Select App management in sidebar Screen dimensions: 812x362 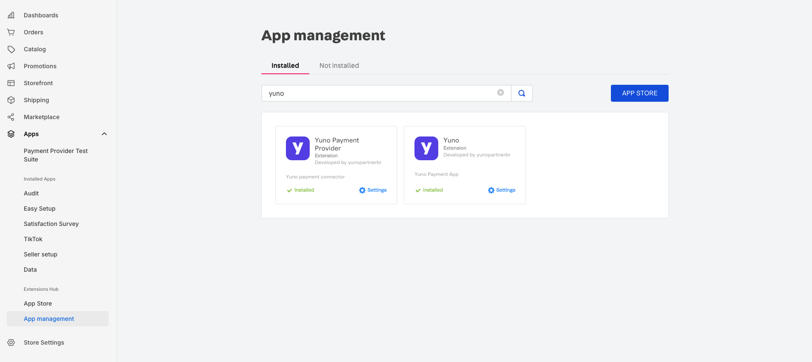click(58, 319)
